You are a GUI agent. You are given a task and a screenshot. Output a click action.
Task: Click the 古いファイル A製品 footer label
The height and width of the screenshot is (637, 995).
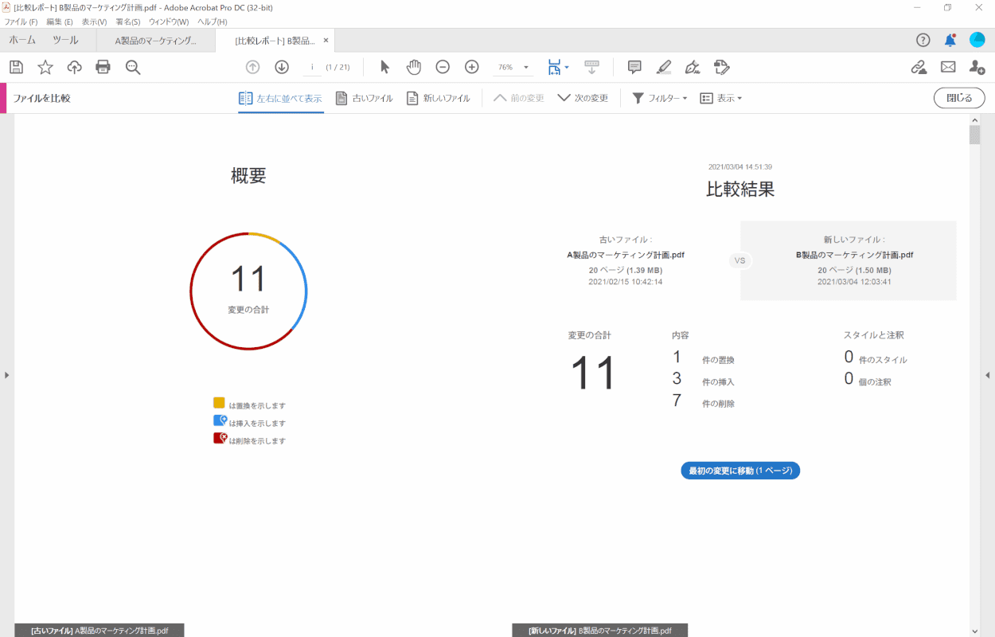(x=99, y=630)
